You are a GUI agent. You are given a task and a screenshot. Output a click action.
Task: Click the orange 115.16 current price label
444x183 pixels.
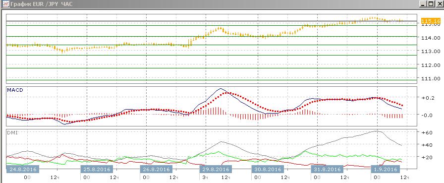pyautogui.click(x=431, y=21)
